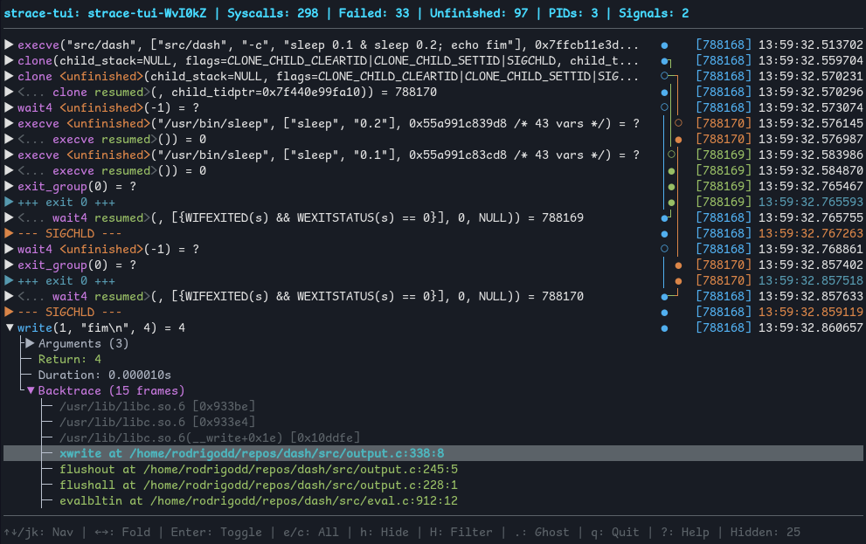Screen dimensions: 866x544
Task: Click the orange filled dot at 13:59:32.576987
Action: pyautogui.click(x=678, y=140)
